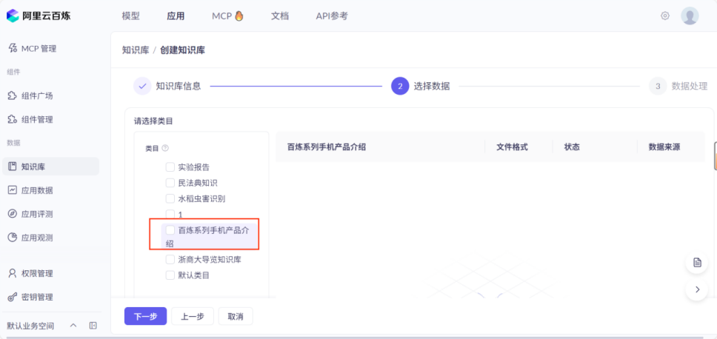The image size is (717, 339).
Task: Click the 创建知识库 breadcrumb text
Action: (182, 50)
